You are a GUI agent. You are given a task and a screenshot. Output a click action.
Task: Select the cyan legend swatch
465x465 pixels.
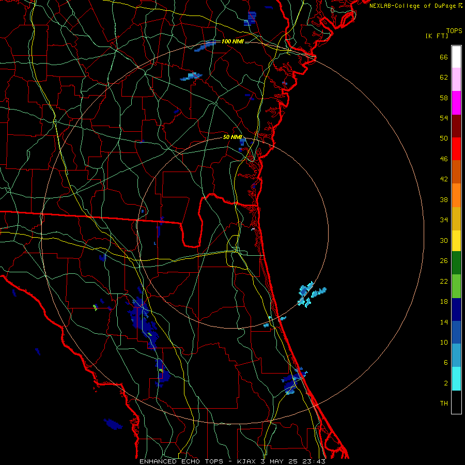[456, 379]
